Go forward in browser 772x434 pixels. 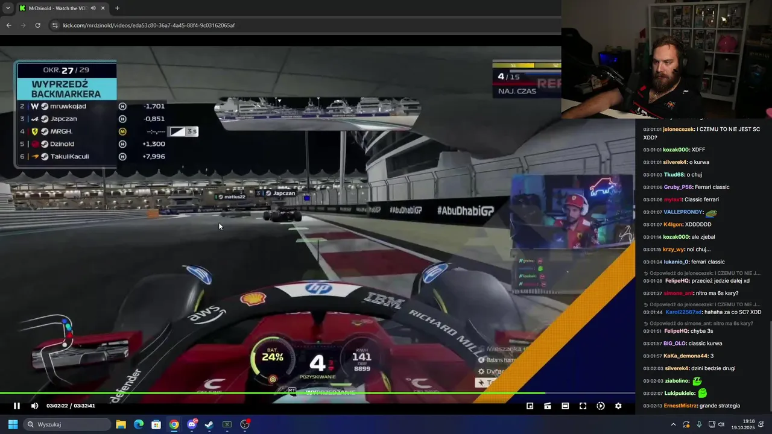(23, 25)
